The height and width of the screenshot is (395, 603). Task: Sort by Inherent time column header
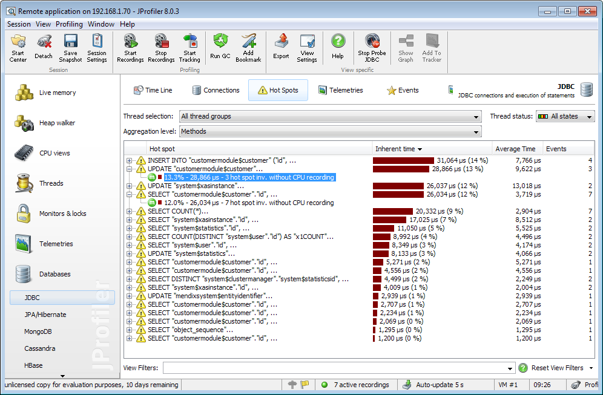point(432,149)
